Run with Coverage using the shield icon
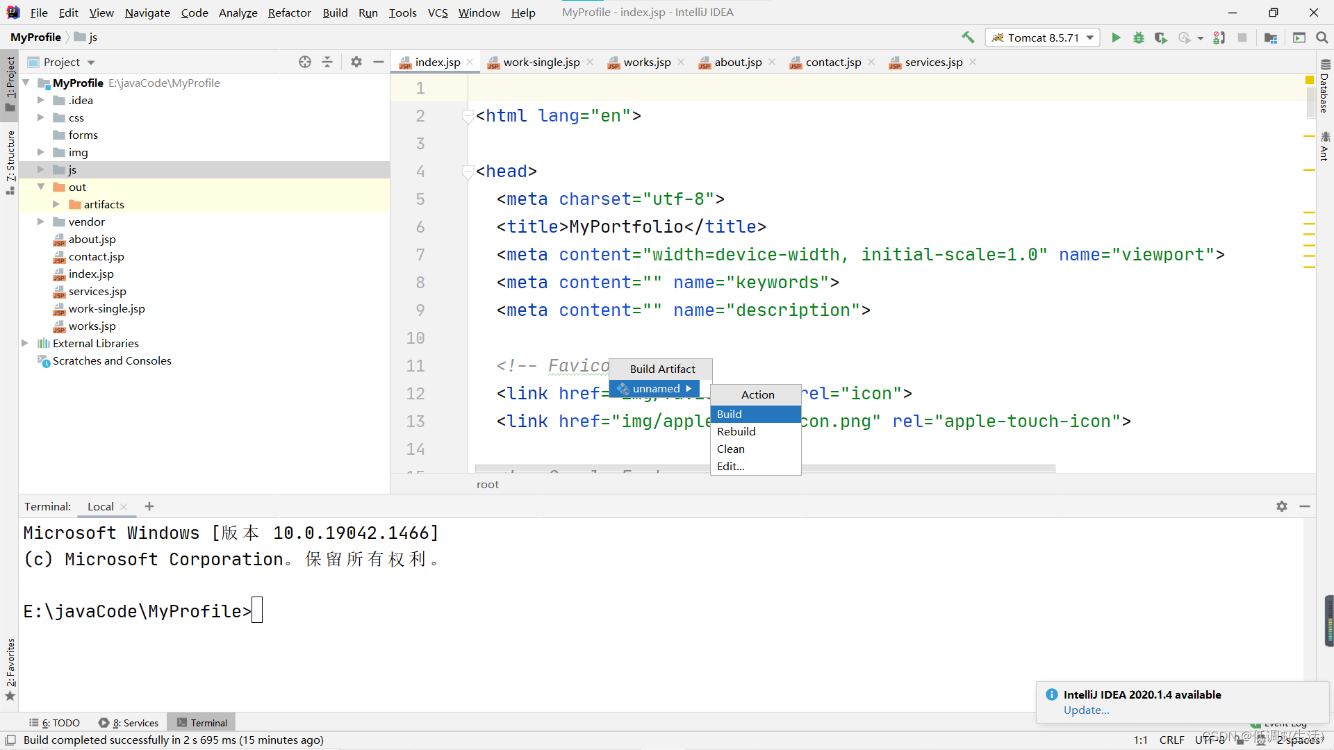Image resolution: width=1334 pixels, height=750 pixels. [x=1161, y=37]
